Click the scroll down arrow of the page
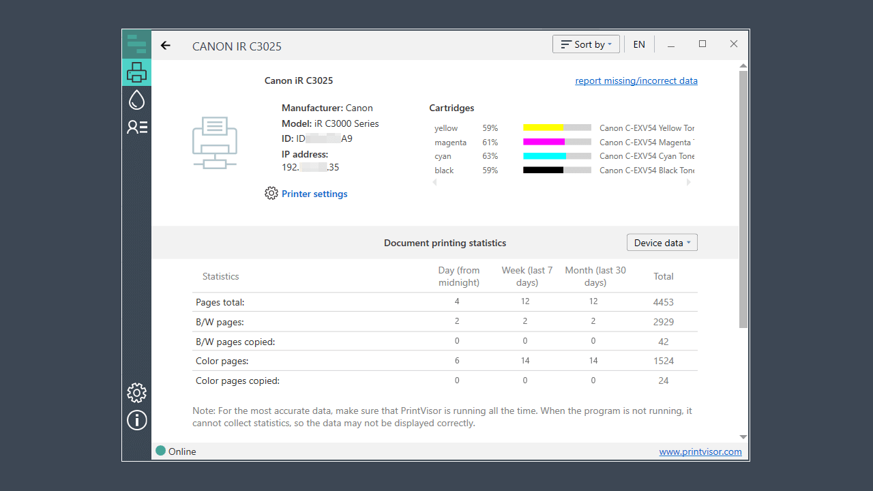873x491 pixels. (x=743, y=436)
